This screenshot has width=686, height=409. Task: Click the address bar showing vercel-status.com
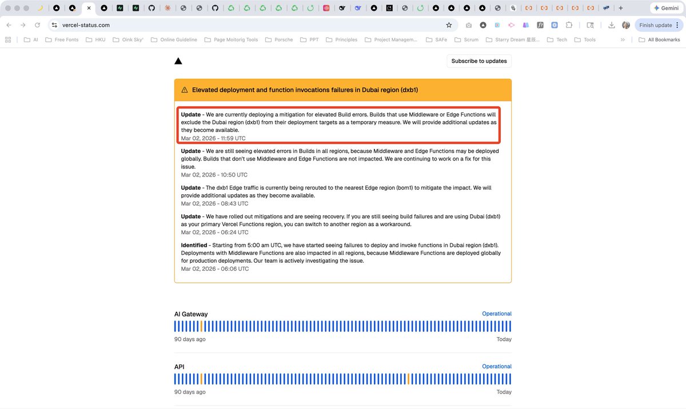[x=252, y=25]
